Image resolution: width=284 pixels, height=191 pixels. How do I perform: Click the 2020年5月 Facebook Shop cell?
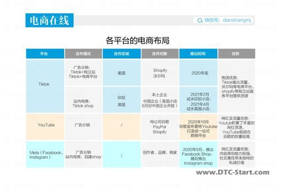pos(198,155)
